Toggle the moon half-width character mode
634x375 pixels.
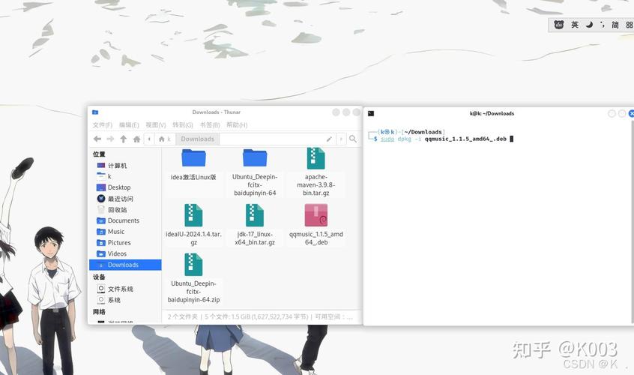590,25
